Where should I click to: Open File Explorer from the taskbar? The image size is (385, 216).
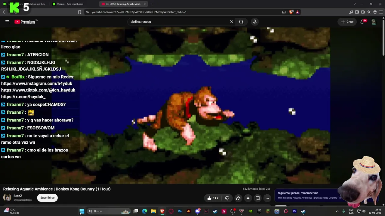pos(153,211)
